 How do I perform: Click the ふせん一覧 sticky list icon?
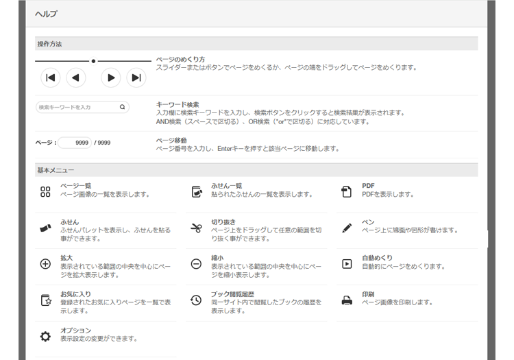coord(196,192)
